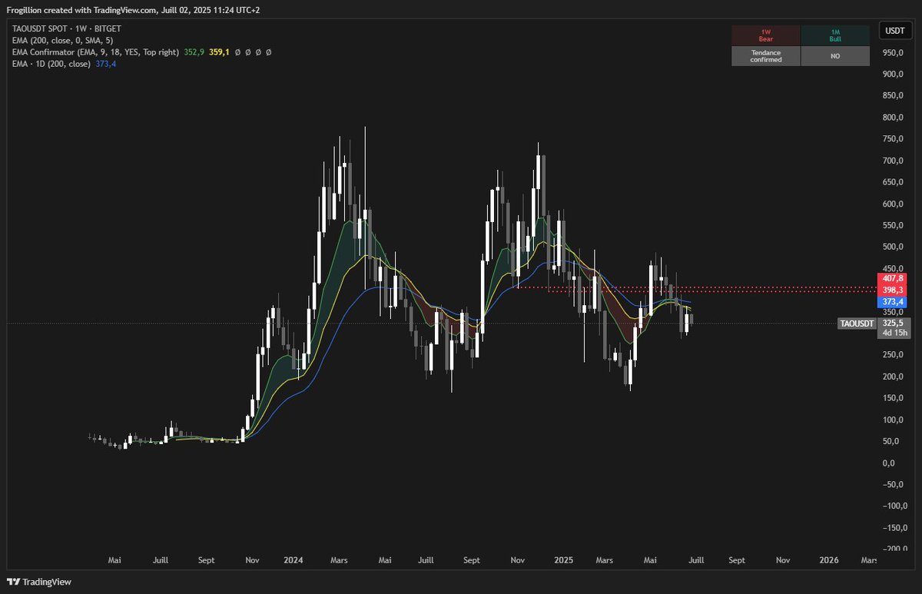Click the 350,0 price axis label
922x594 pixels.
pyautogui.click(x=892, y=312)
